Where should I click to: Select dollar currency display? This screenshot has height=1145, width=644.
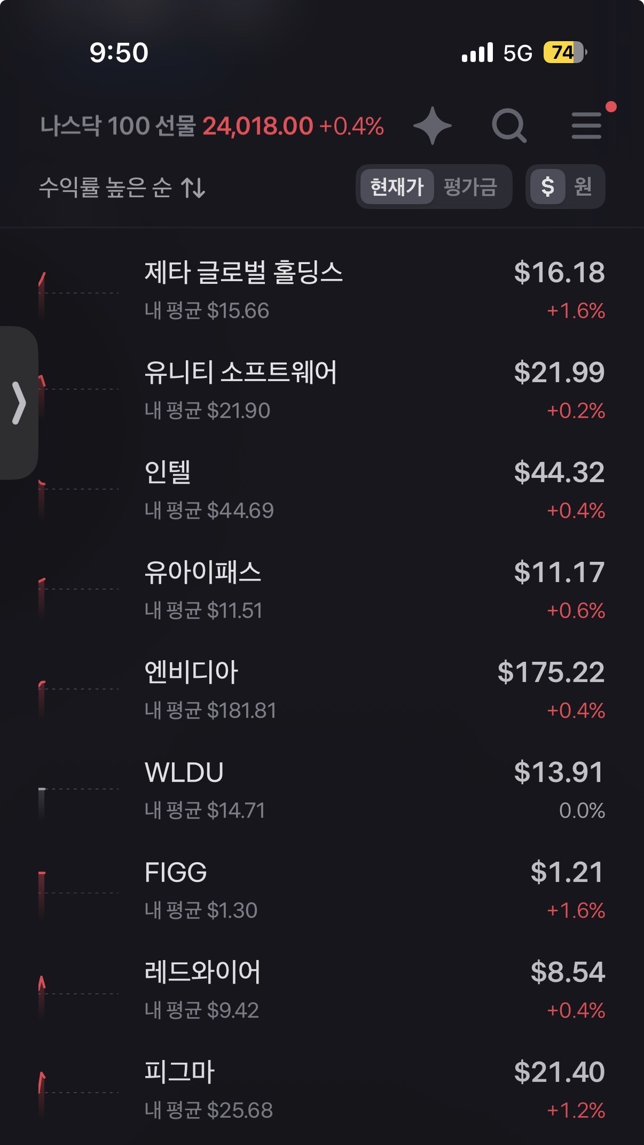547,187
